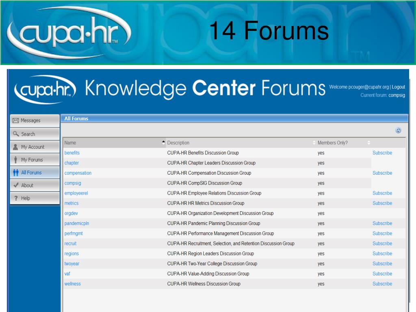Click the My Account person icon
Image resolution: width=416 pixels, height=312 pixels.
coord(16,147)
